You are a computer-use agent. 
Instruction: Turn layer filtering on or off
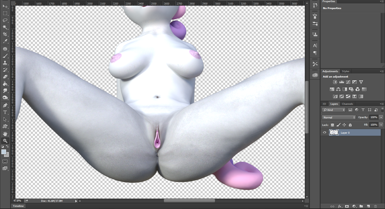(382, 110)
